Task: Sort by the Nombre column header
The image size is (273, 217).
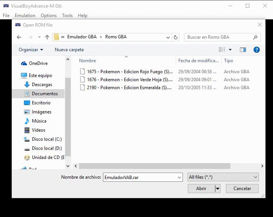Action: click(87, 61)
